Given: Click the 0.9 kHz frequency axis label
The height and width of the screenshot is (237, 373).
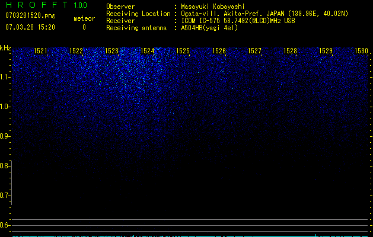Looking at the screenshot, I should (x=5, y=136).
